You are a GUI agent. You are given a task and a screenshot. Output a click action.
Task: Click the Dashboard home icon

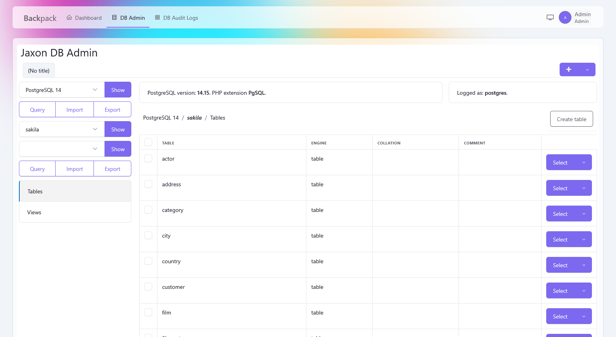[69, 17]
